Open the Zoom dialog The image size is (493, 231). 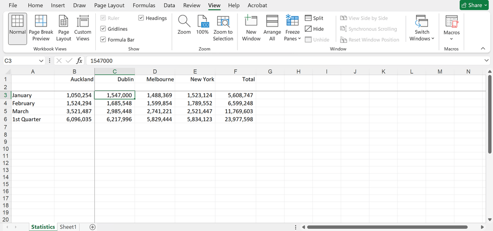point(184,25)
